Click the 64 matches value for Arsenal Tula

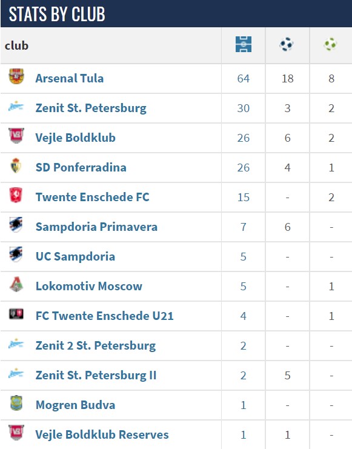click(x=244, y=78)
